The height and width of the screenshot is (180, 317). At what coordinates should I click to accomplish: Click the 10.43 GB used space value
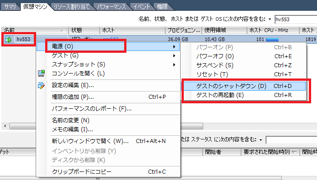pos(214,39)
